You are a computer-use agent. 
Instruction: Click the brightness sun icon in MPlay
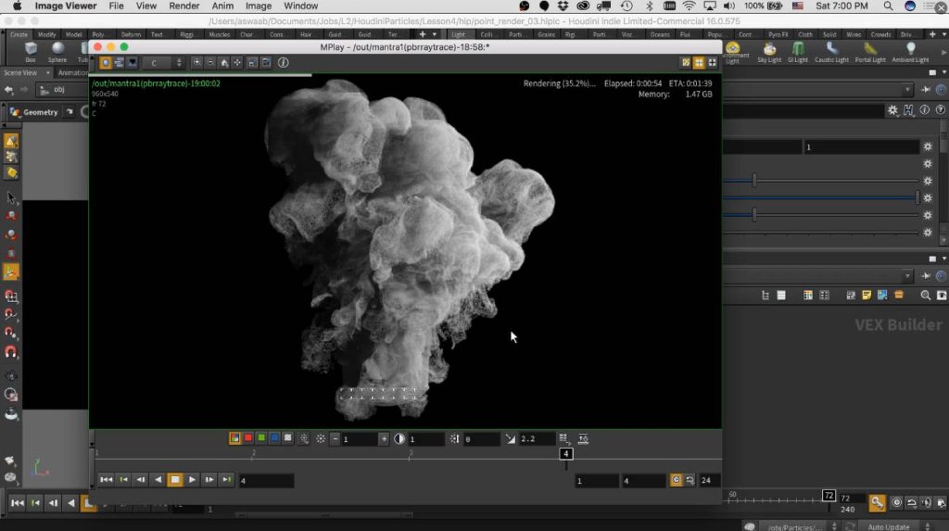[x=320, y=439]
